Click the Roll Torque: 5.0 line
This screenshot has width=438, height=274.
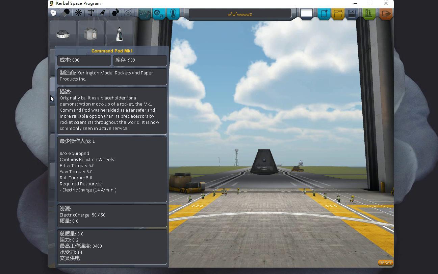76,178
